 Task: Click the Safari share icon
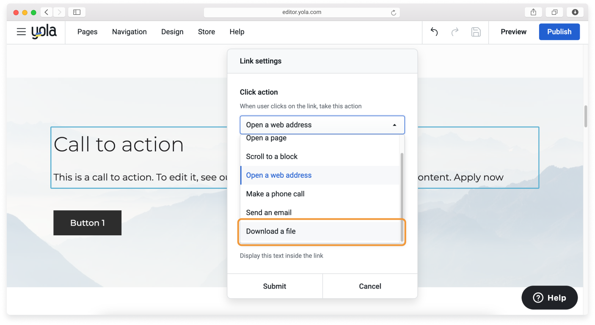[x=533, y=12]
